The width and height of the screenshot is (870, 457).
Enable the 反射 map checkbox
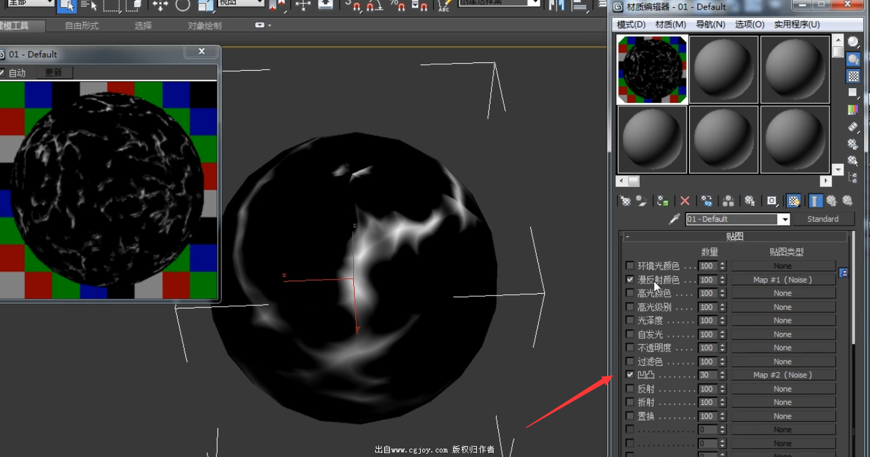point(629,389)
